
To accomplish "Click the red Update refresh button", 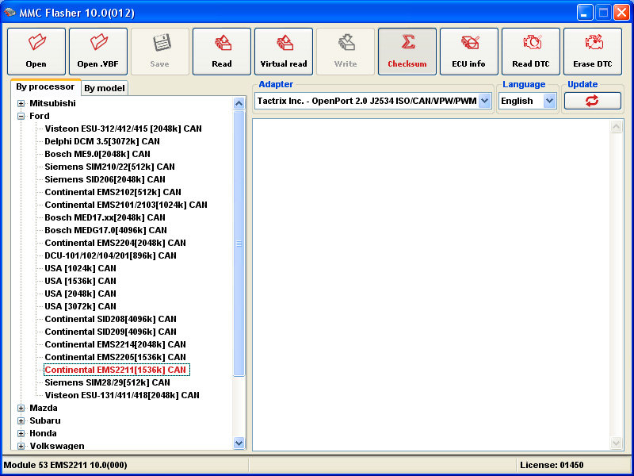I will pyautogui.click(x=592, y=101).
